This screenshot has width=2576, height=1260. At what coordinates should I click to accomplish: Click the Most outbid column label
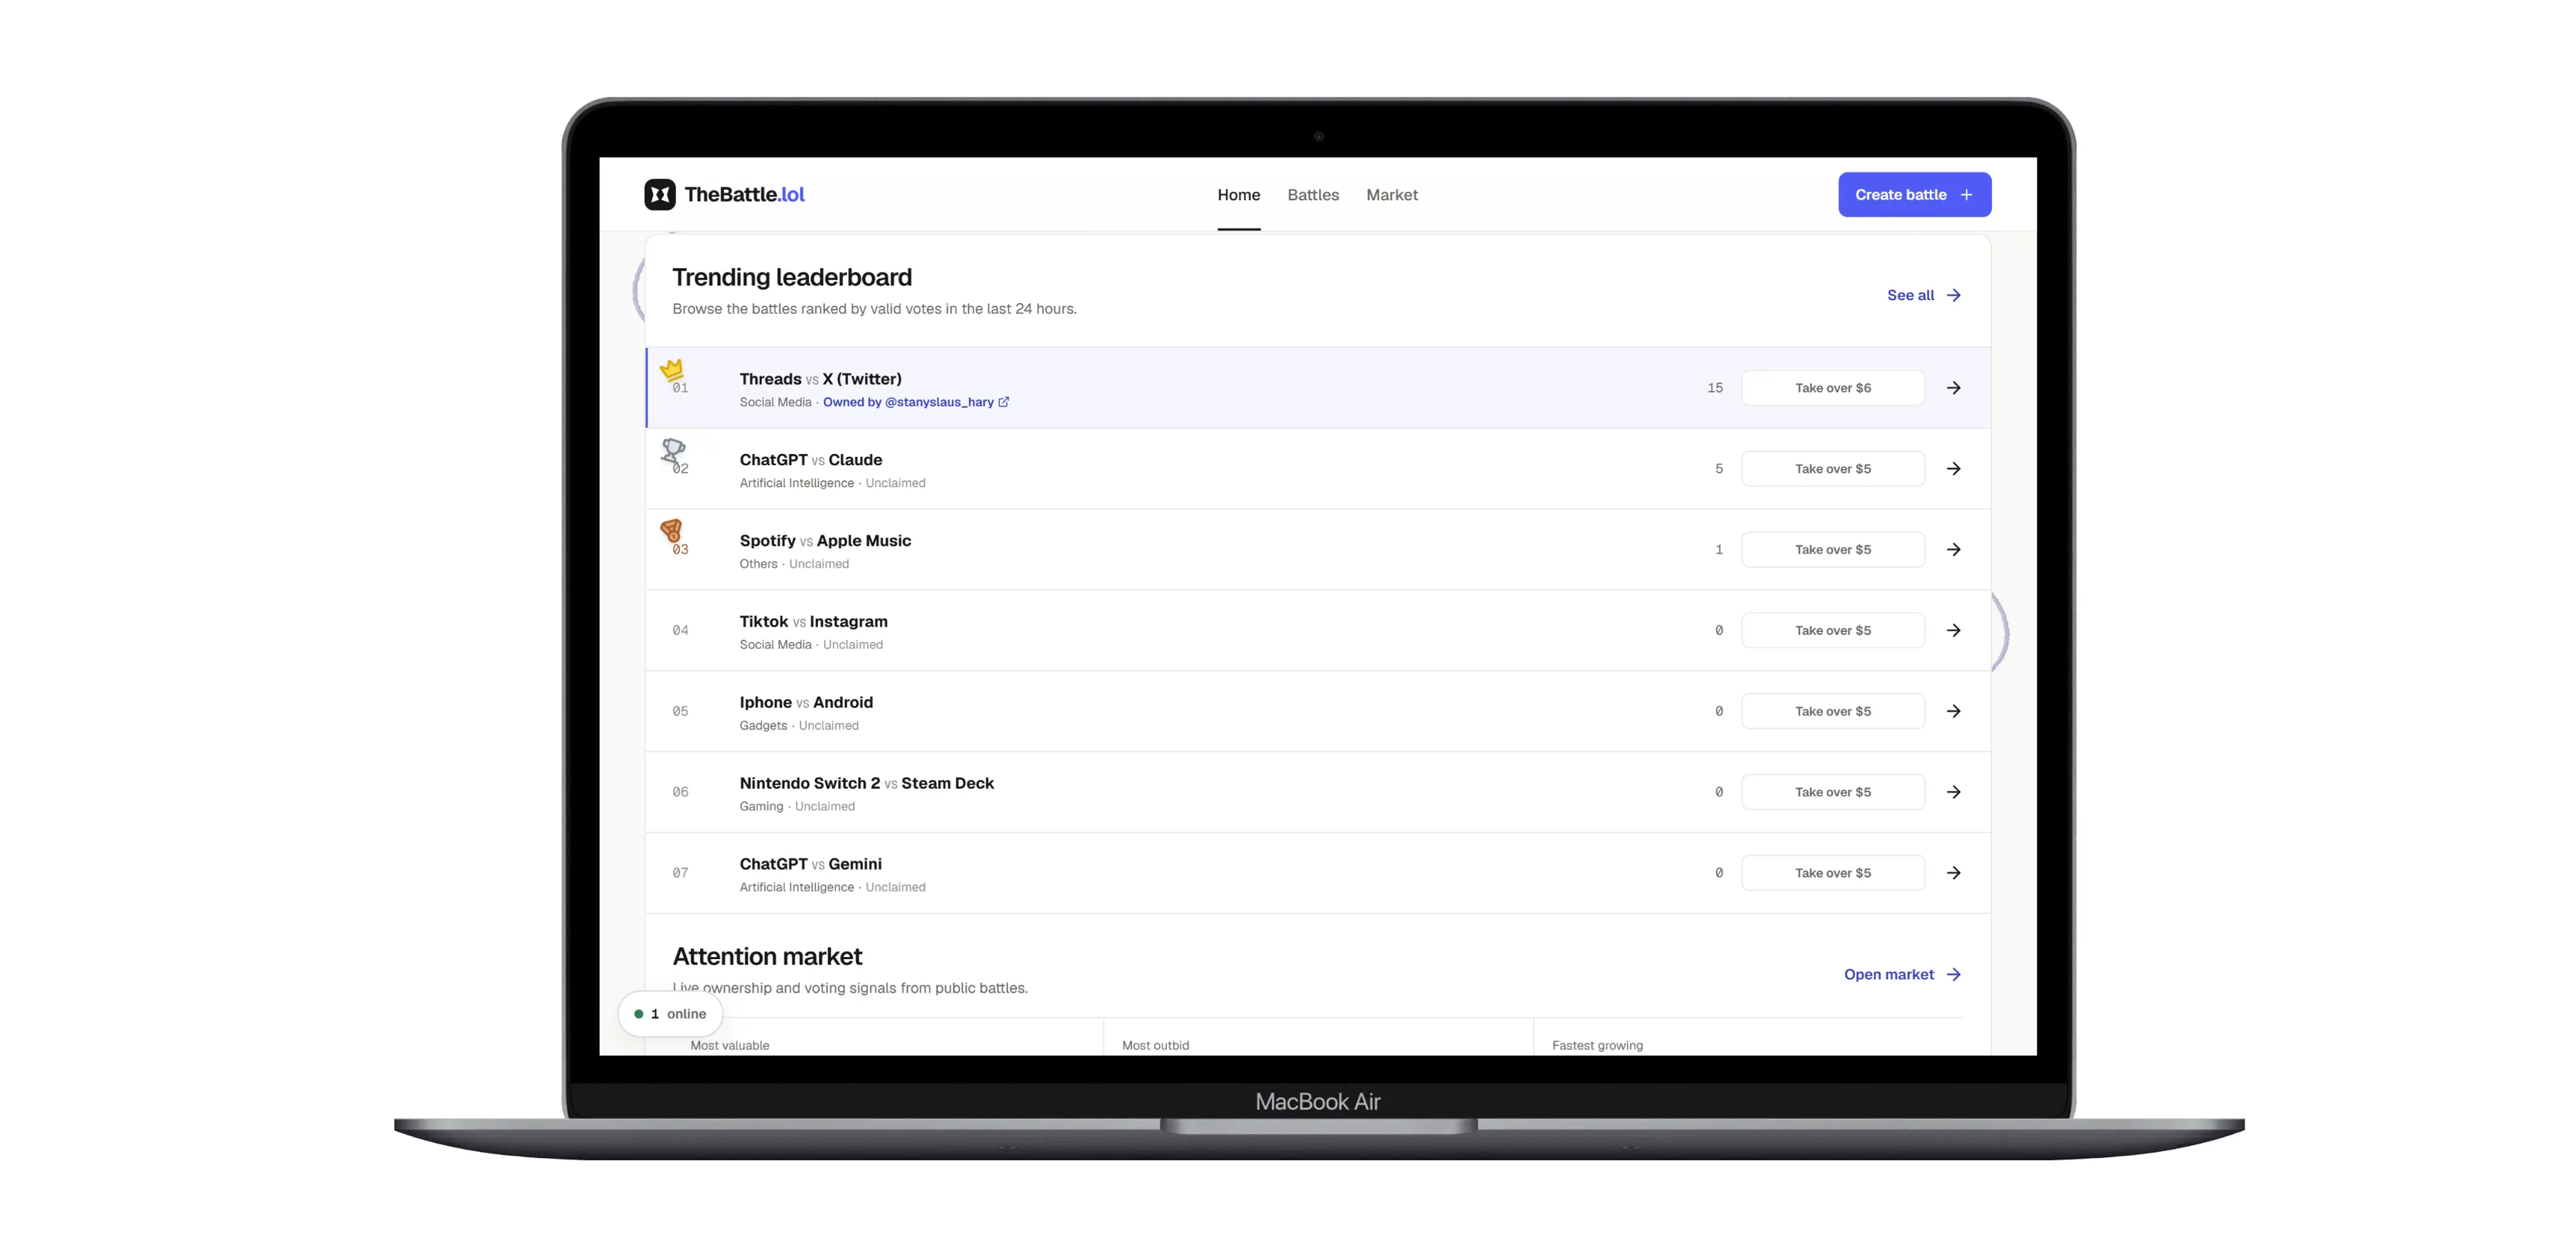(x=1155, y=1046)
